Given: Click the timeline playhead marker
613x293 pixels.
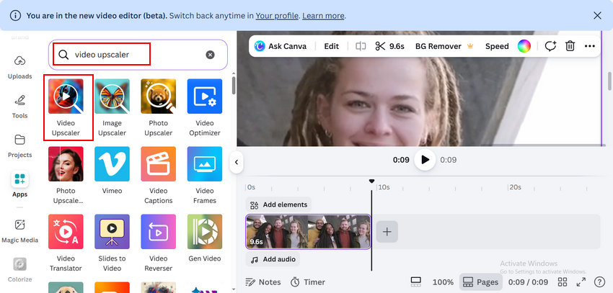Looking at the screenshot, I should (x=371, y=181).
